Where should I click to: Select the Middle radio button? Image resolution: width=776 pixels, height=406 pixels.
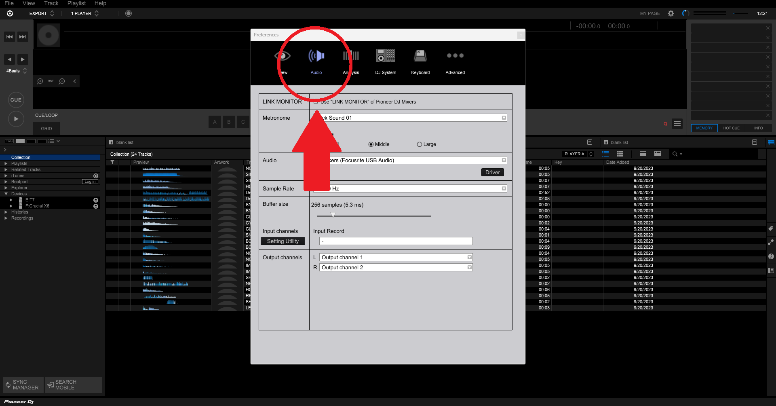click(x=371, y=144)
